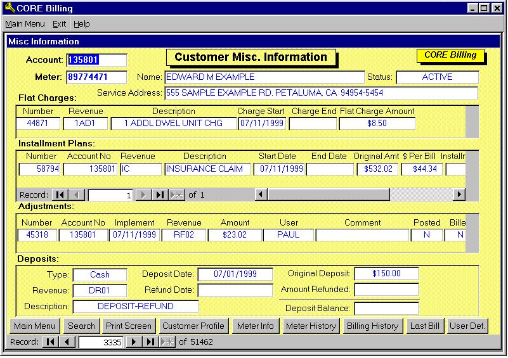508x358 pixels.
Task: Open Customer Profile screen
Action: coord(193,326)
